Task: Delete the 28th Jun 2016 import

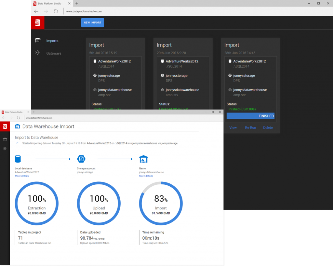Action: pos(268,127)
